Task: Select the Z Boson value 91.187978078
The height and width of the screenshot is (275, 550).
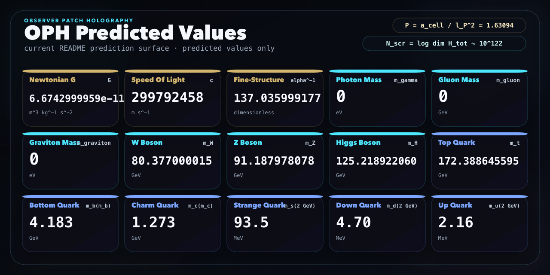Action: point(274,161)
